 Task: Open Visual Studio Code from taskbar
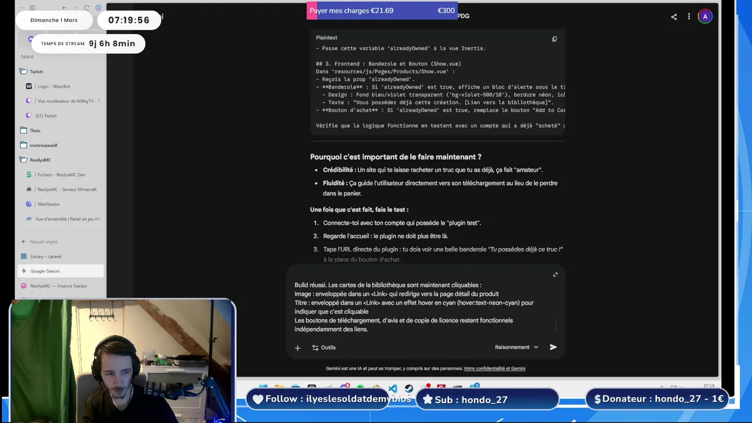point(392,388)
